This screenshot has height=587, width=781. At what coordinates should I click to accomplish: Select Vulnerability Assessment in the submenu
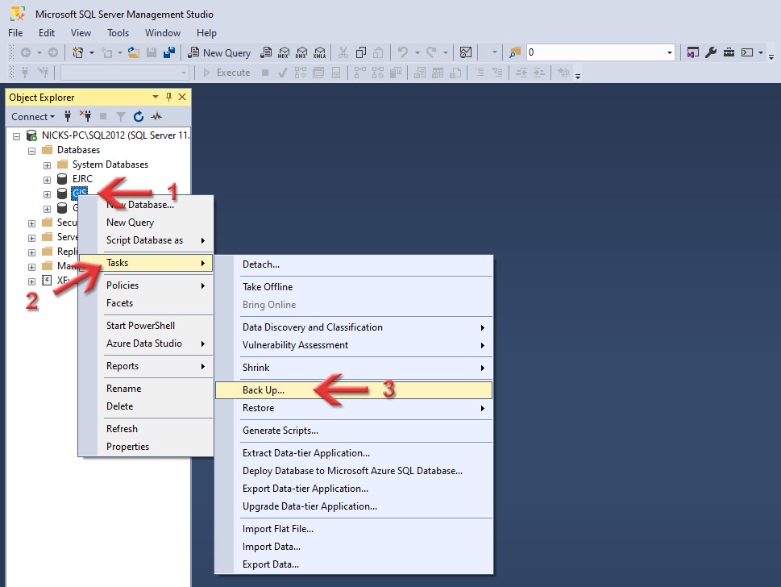click(x=354, y=345)
